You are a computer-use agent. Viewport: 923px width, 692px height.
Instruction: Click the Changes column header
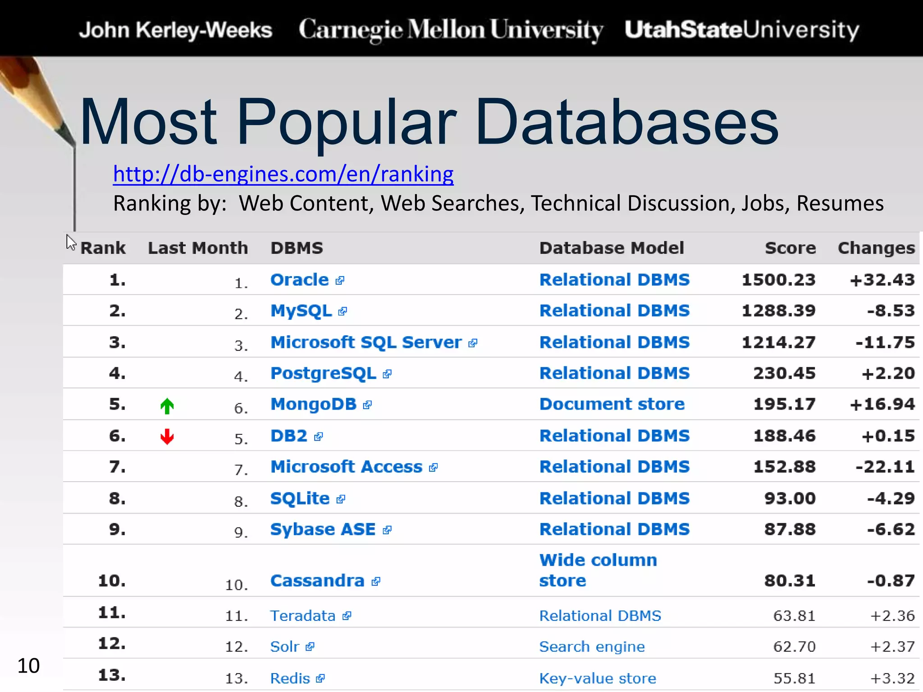click(x=876, y=248)
